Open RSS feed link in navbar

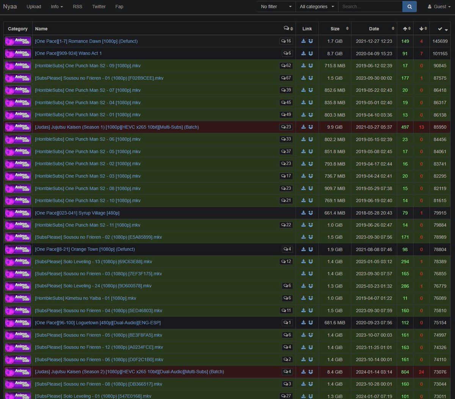[x=77, y=6]
